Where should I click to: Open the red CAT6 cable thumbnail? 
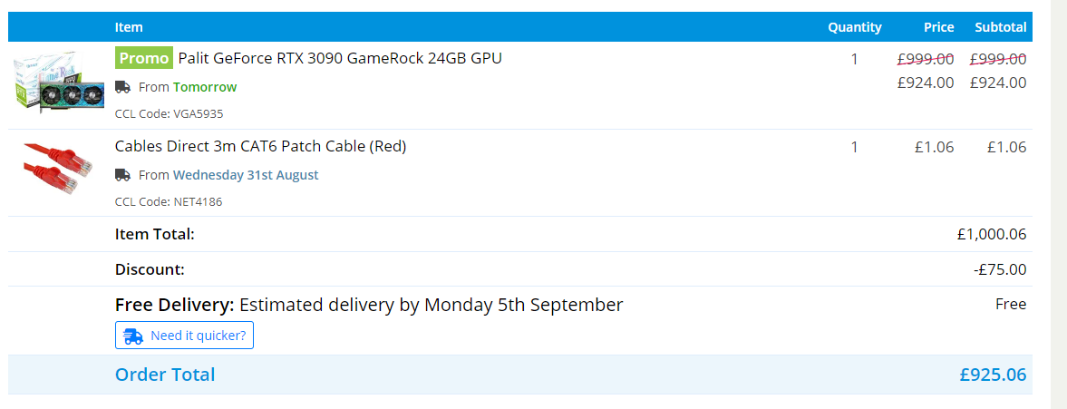57,168
